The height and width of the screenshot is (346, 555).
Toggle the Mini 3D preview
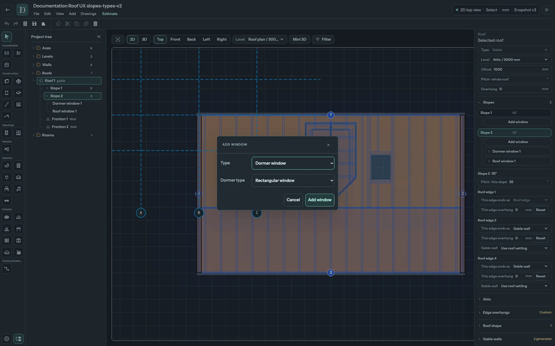click(x=299, y=40)
